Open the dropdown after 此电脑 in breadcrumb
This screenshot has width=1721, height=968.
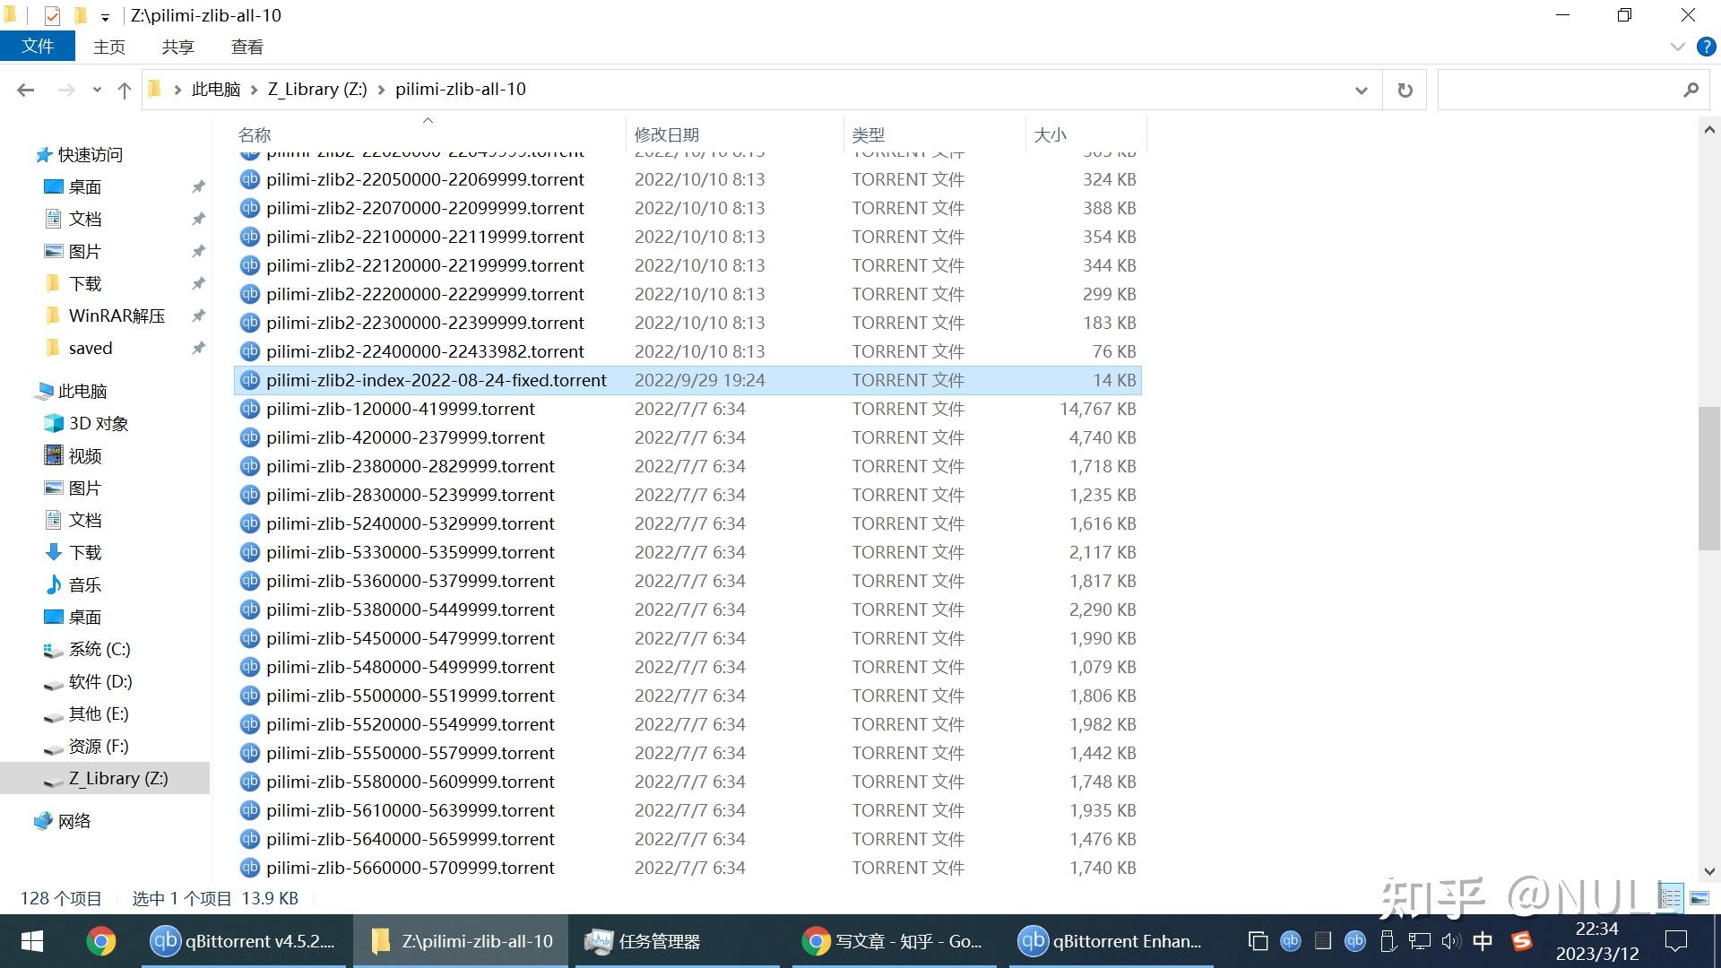254,90
